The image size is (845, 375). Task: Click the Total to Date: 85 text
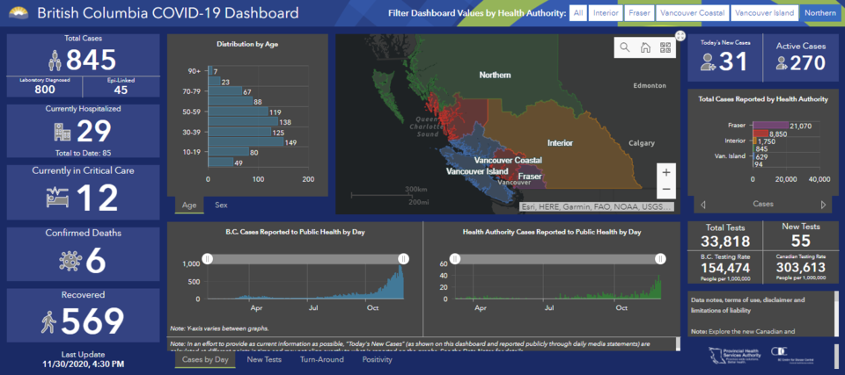(x=83, y=153)
